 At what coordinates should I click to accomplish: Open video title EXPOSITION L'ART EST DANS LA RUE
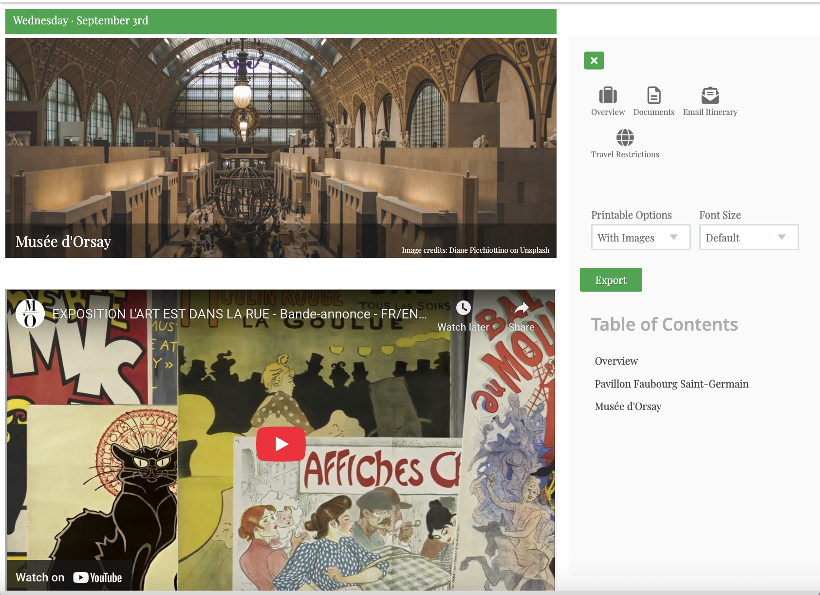coord(239,314)
